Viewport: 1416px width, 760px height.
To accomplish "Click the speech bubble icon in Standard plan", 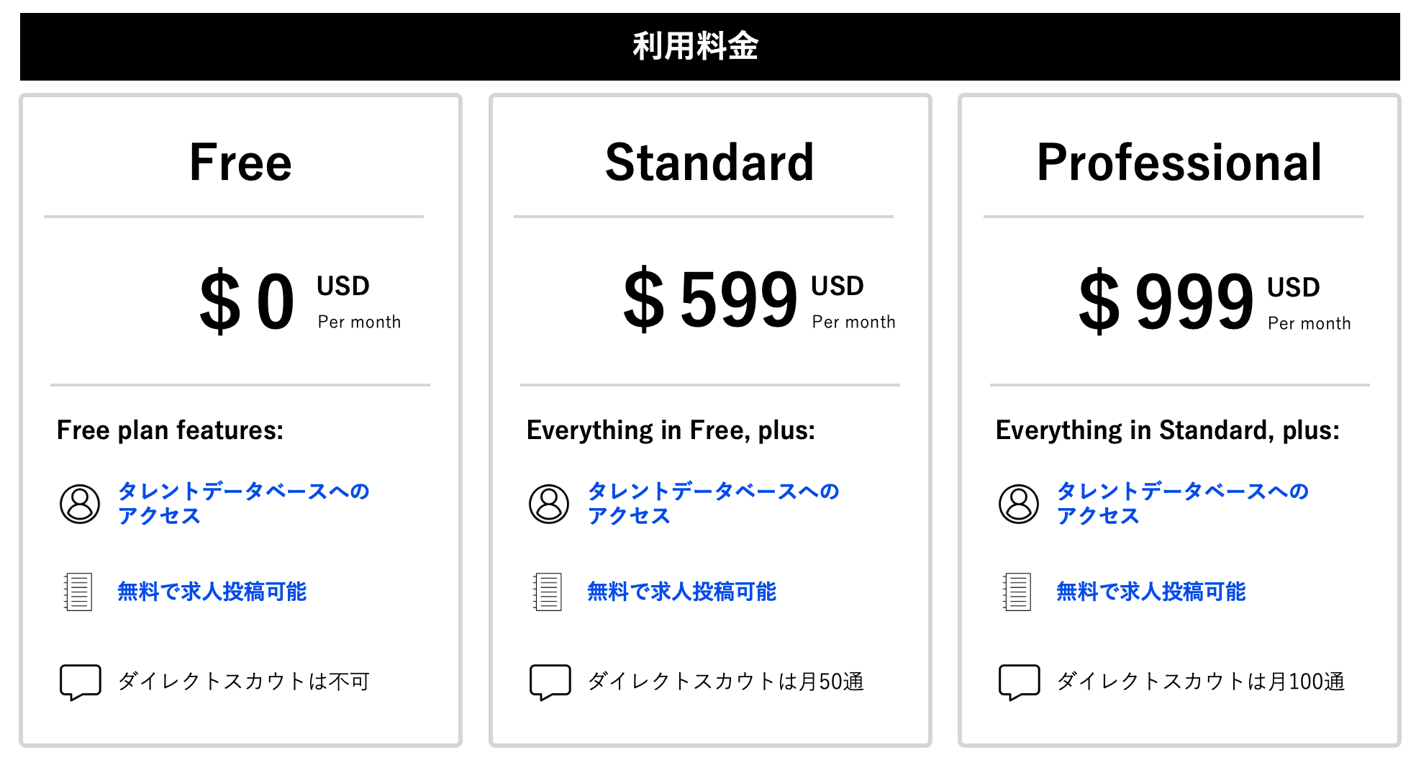I will click(x=550, y=681).
